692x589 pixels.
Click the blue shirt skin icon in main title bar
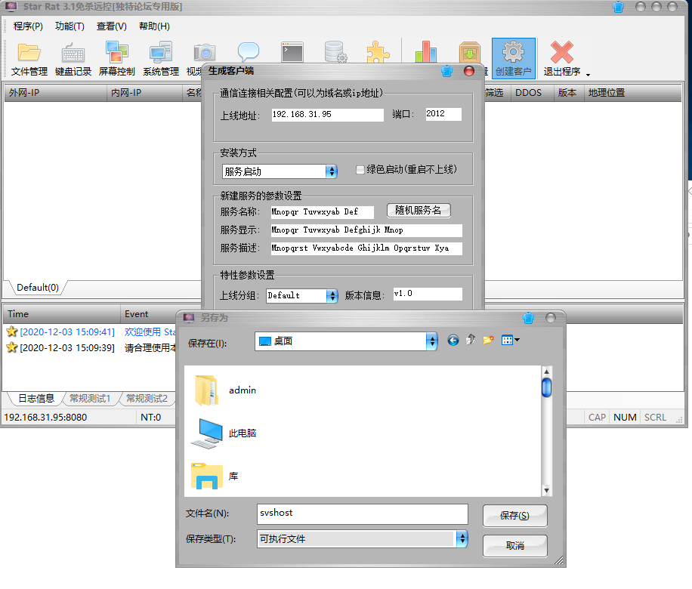(618, 7)
